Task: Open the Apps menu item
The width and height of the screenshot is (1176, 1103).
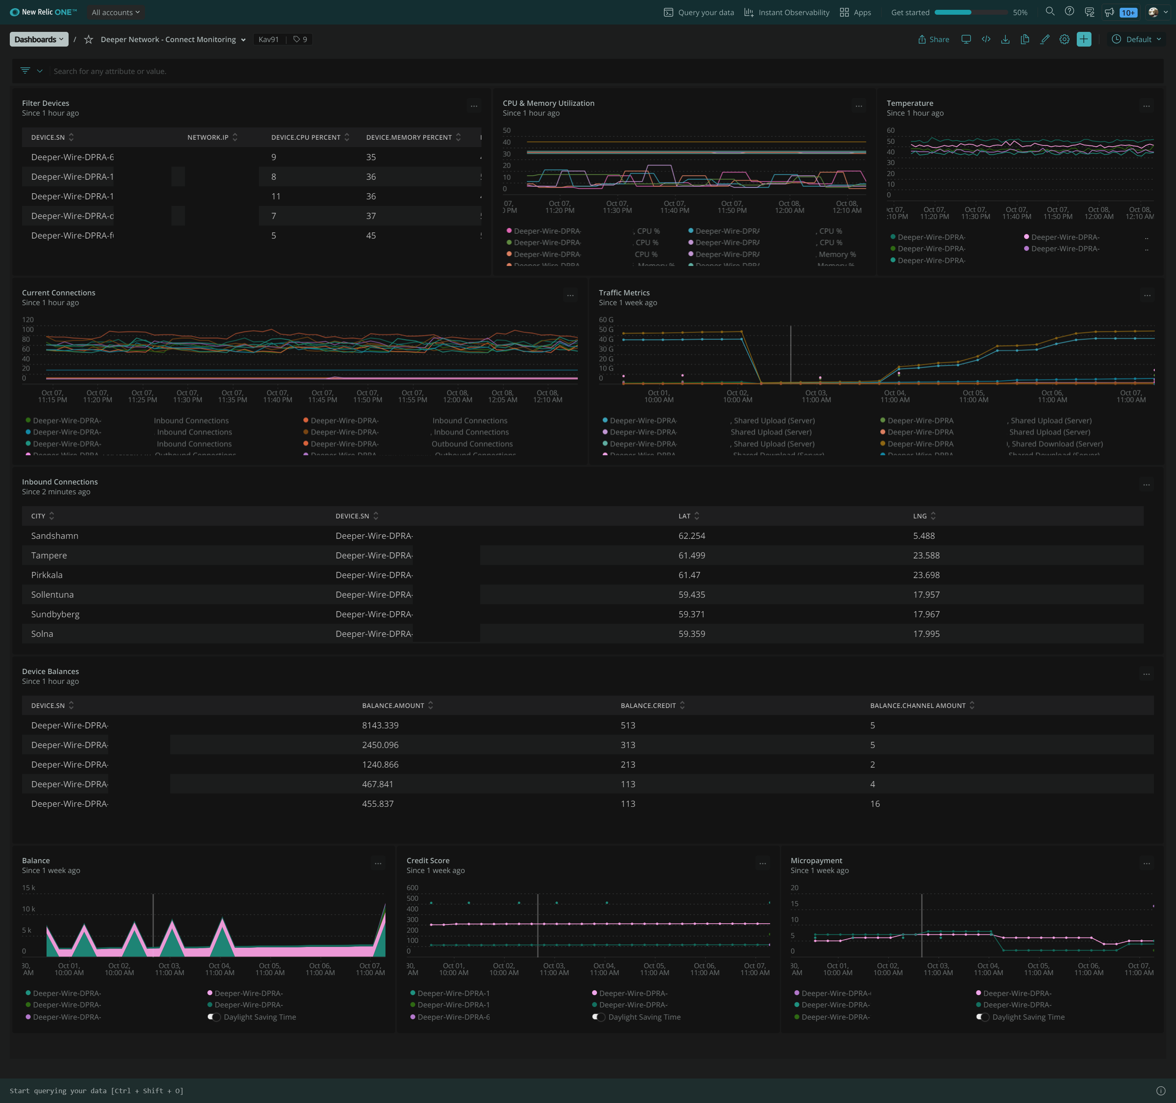Action: tap(855, 12)
